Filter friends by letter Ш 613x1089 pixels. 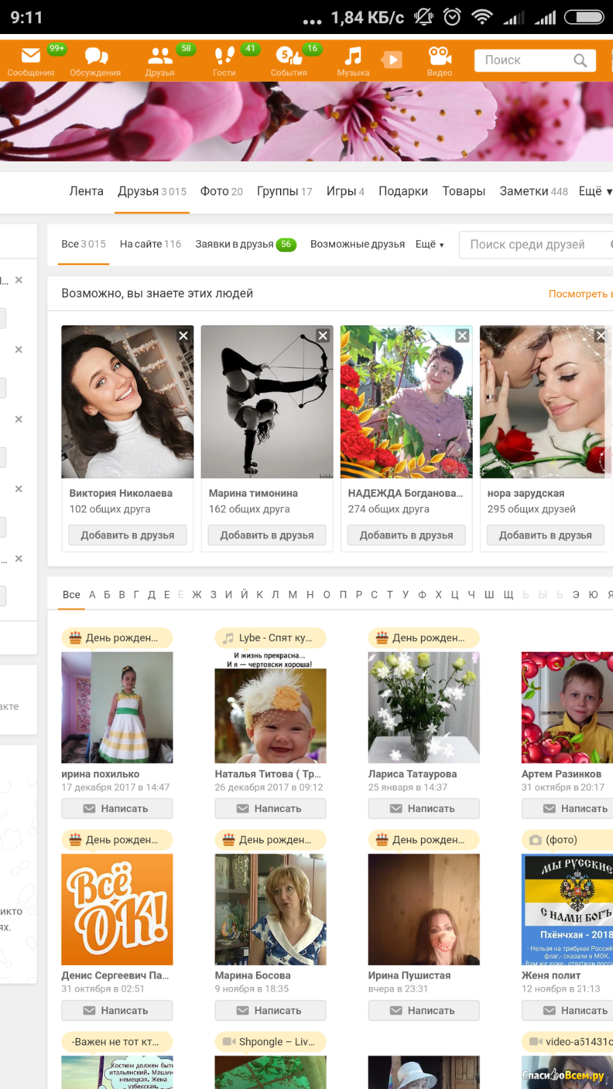[489, 595]
